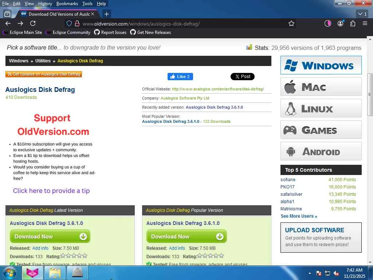Open the Help menu
Viewport: 373px width, 280px height.
click(x=101, y=4)
